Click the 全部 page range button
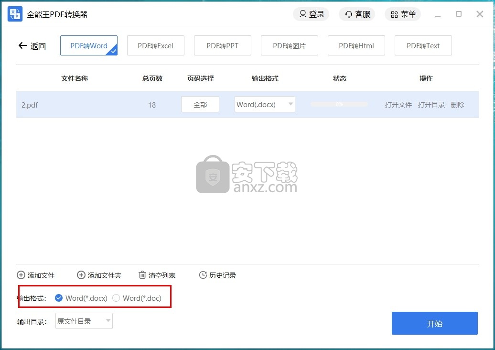Screen dimensions: 495x350 point(200,104)
